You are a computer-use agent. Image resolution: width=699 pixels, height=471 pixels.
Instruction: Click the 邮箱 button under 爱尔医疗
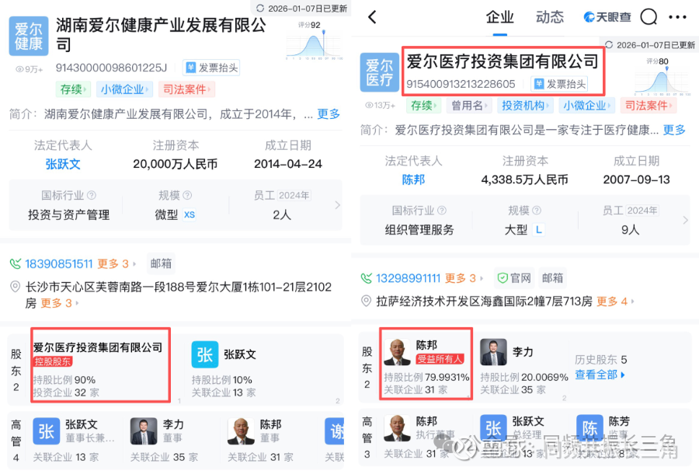click(x=552, y=278)
